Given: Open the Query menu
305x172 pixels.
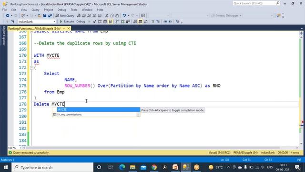Looking at the screenshot, I should [35, 10].
